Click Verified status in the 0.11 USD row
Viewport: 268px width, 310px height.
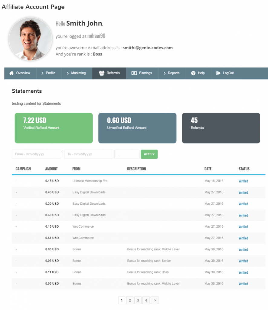(243, 272)
